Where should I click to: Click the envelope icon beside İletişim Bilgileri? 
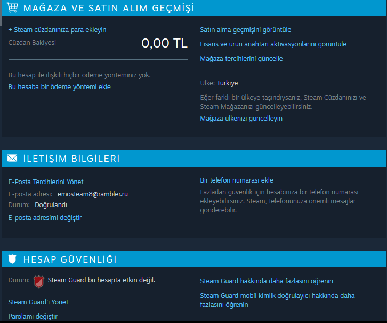coord(12,158)
